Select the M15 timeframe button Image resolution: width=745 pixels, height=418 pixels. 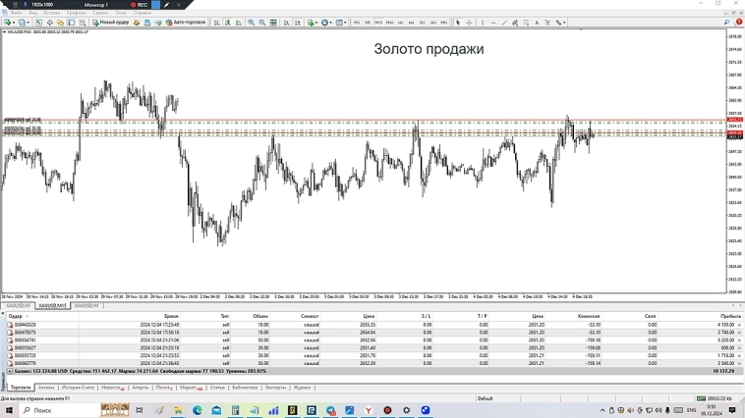point(378,22)
